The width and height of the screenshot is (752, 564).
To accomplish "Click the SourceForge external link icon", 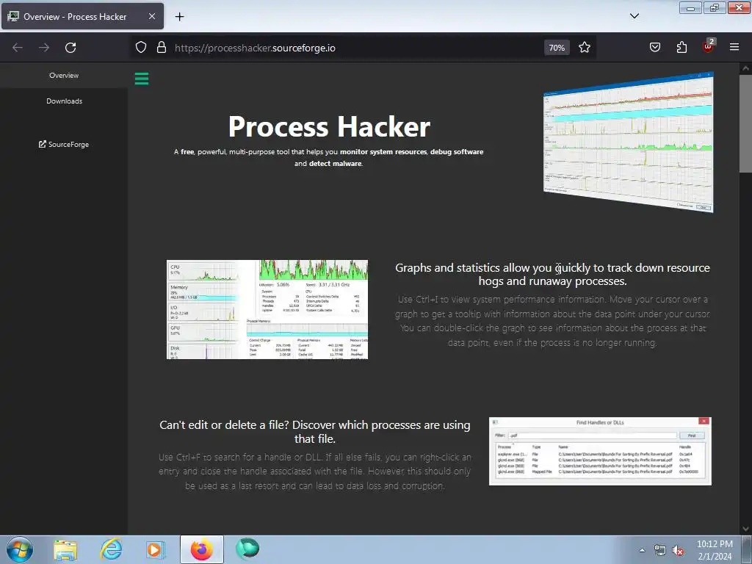I will coord(42,144).
